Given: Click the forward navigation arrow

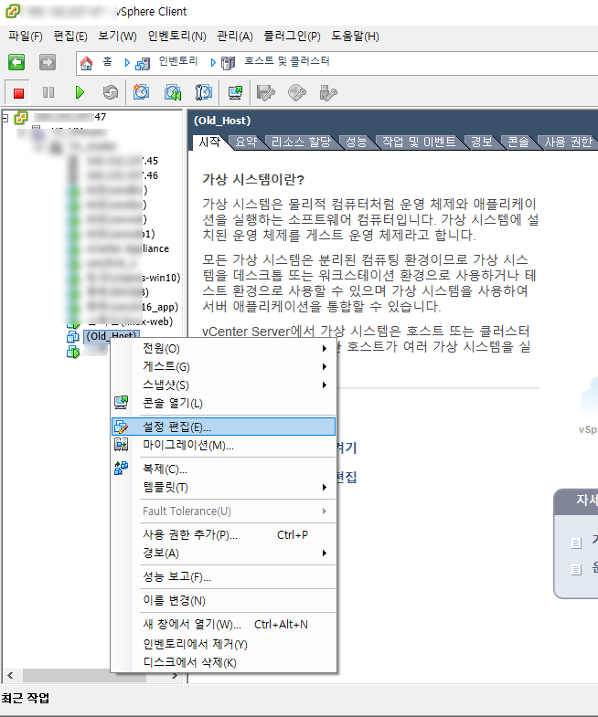Looking at the screenshot, I should [48, 62].
